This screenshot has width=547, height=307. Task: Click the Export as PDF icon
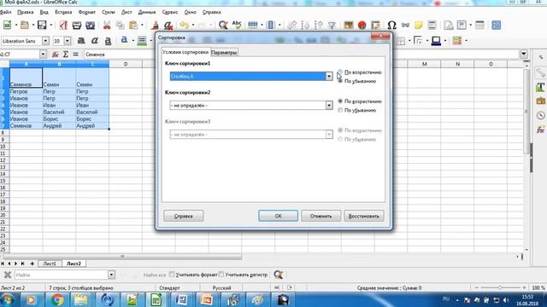click(x=63, y=25)
